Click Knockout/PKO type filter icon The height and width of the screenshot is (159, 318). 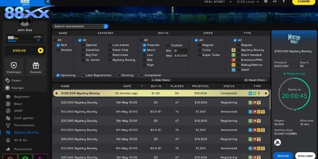[x=233, y=60]
